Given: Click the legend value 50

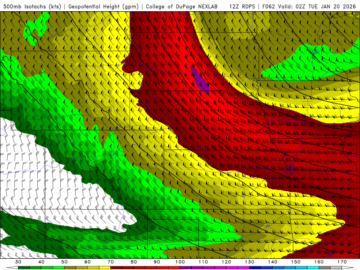Looking at the screenshot, I should 64,262.
